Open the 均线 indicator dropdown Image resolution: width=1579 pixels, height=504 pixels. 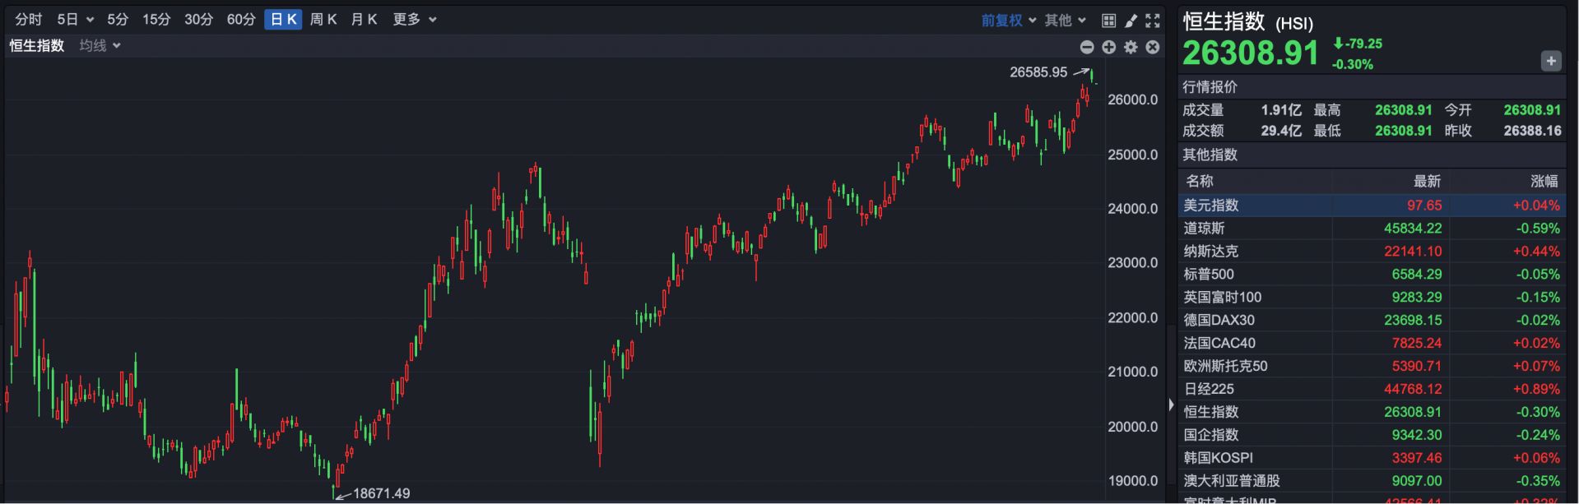100,46
